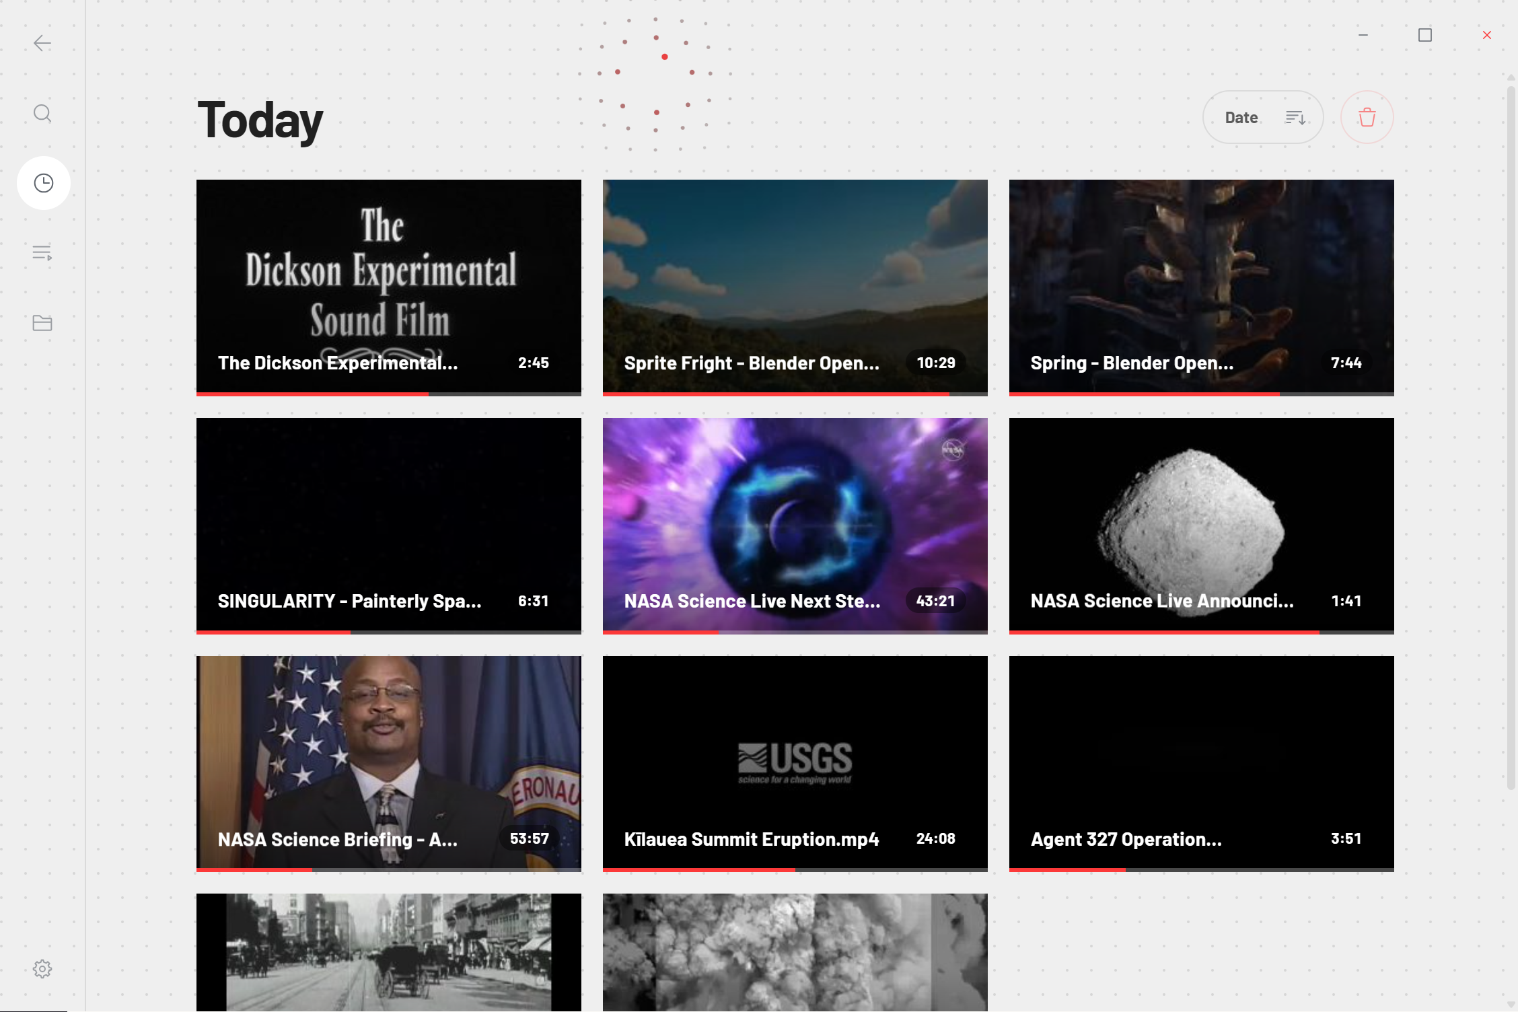Viewport: 1518px width, 1012px height.
Task: Open Agent 327 Operation video
Action: pos(1202,764)
